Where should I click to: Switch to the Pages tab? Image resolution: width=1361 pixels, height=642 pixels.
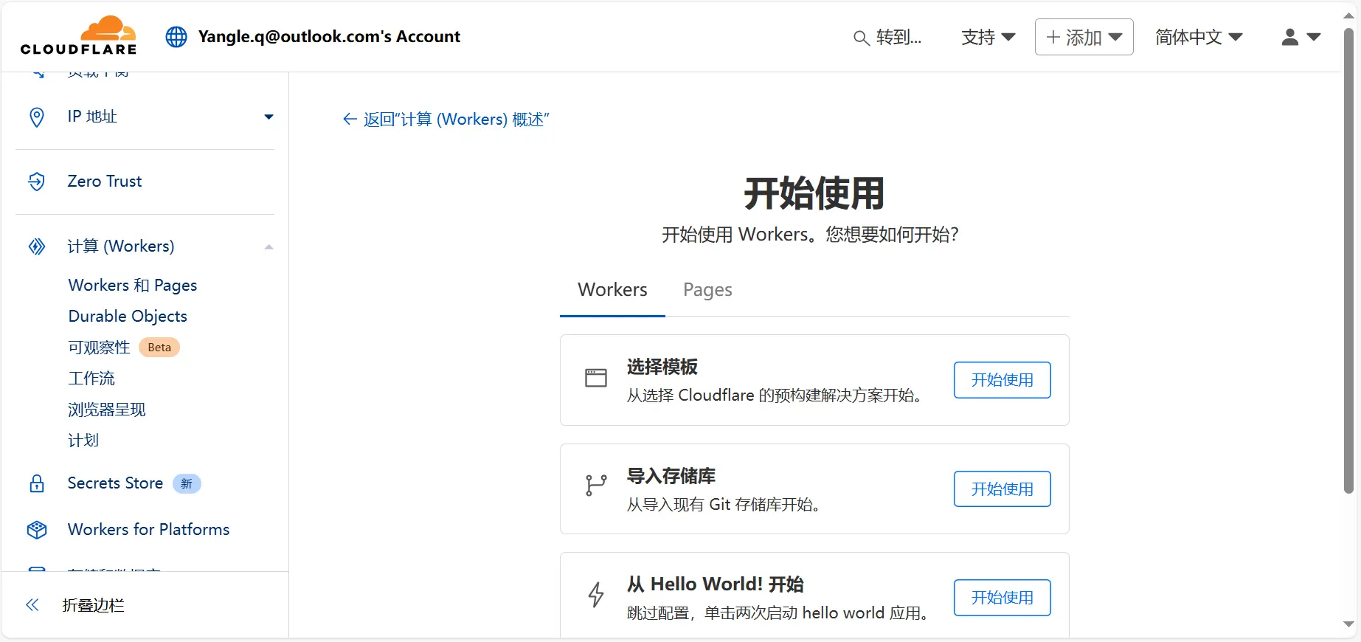pos(707,289)
